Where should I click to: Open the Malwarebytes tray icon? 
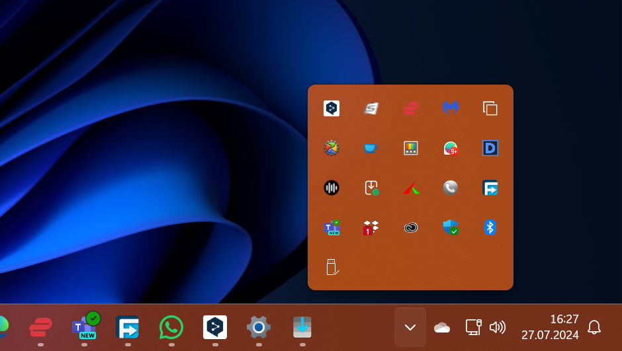point(451,108)
